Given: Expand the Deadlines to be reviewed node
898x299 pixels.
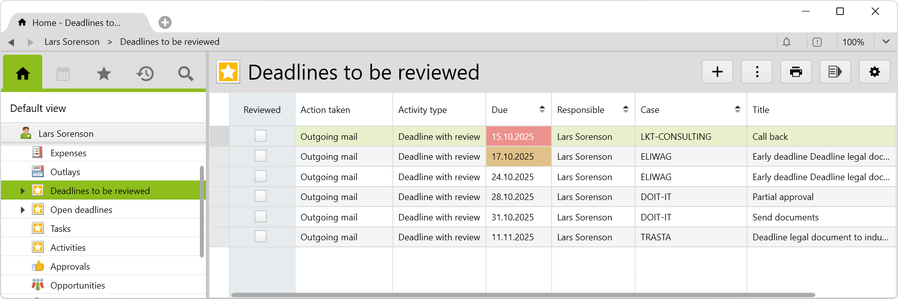Looking at the screenshot, I should [x=22, y=191].
